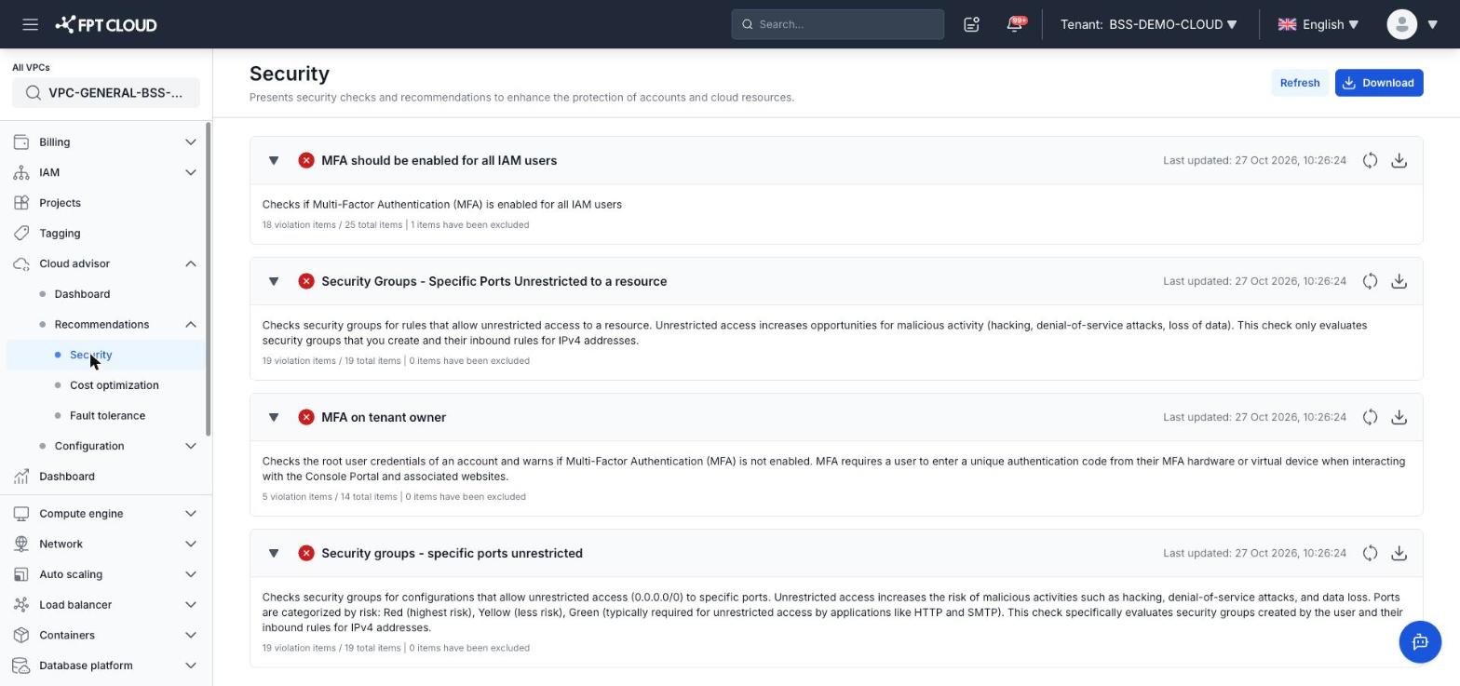Click the sidebar vertical scrollbar
1460x686 pixels.
(x=209, y=279)
